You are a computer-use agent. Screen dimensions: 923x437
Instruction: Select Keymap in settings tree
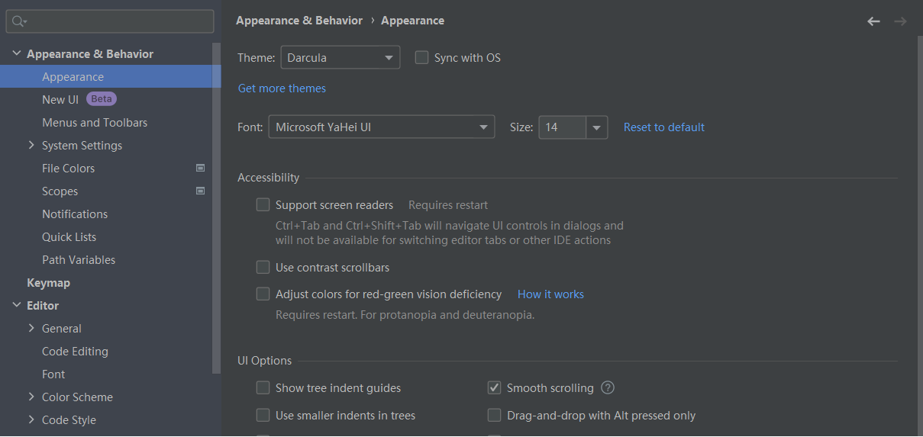[48, 282]
